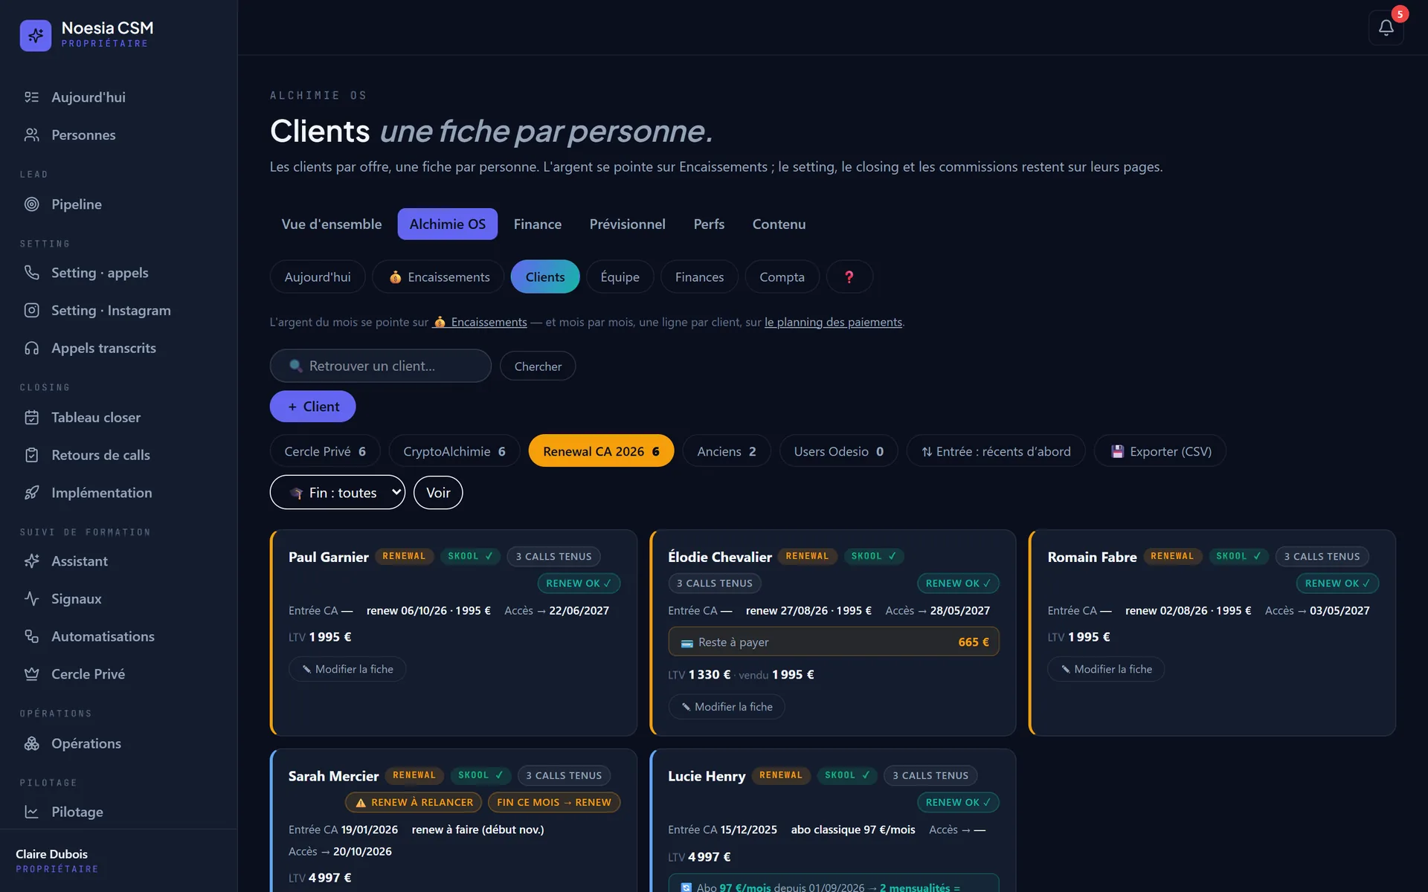1428x892 pixels.
Task: Select the Users Odesio 0 filter chip
Action: click(x=838, y=451)
